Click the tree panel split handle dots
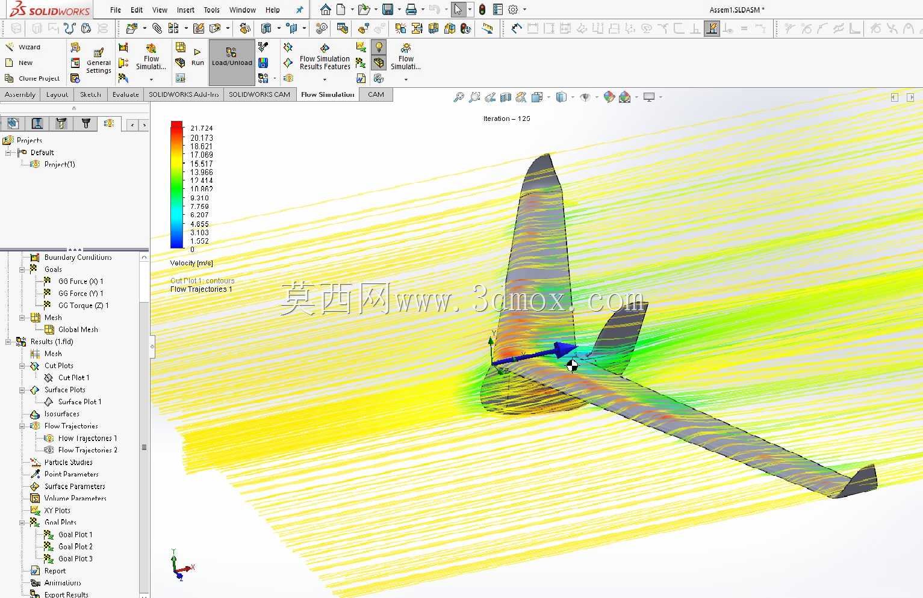 74,249
